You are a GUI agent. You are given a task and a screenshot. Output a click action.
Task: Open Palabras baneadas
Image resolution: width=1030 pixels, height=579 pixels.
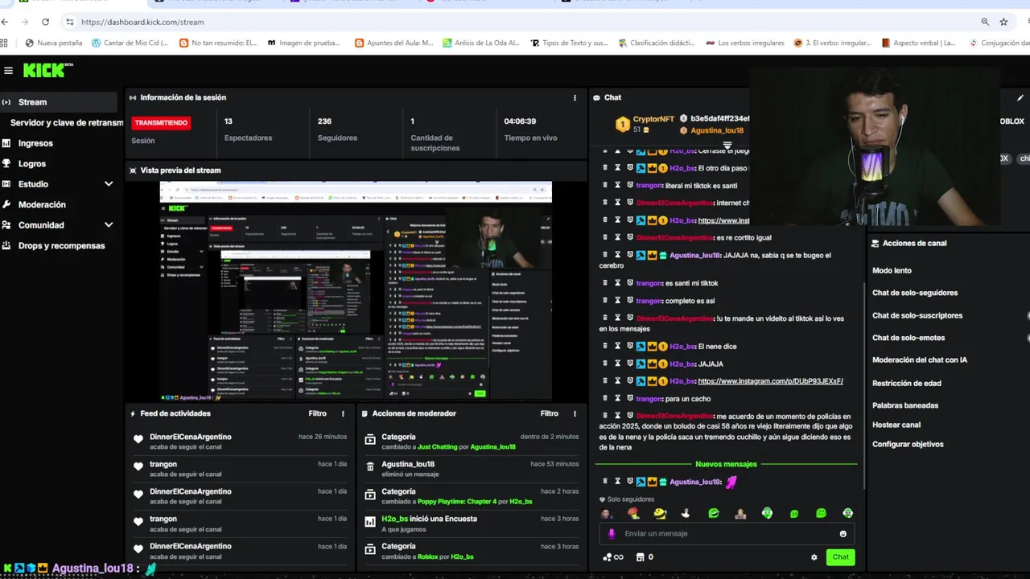(905, 405)
